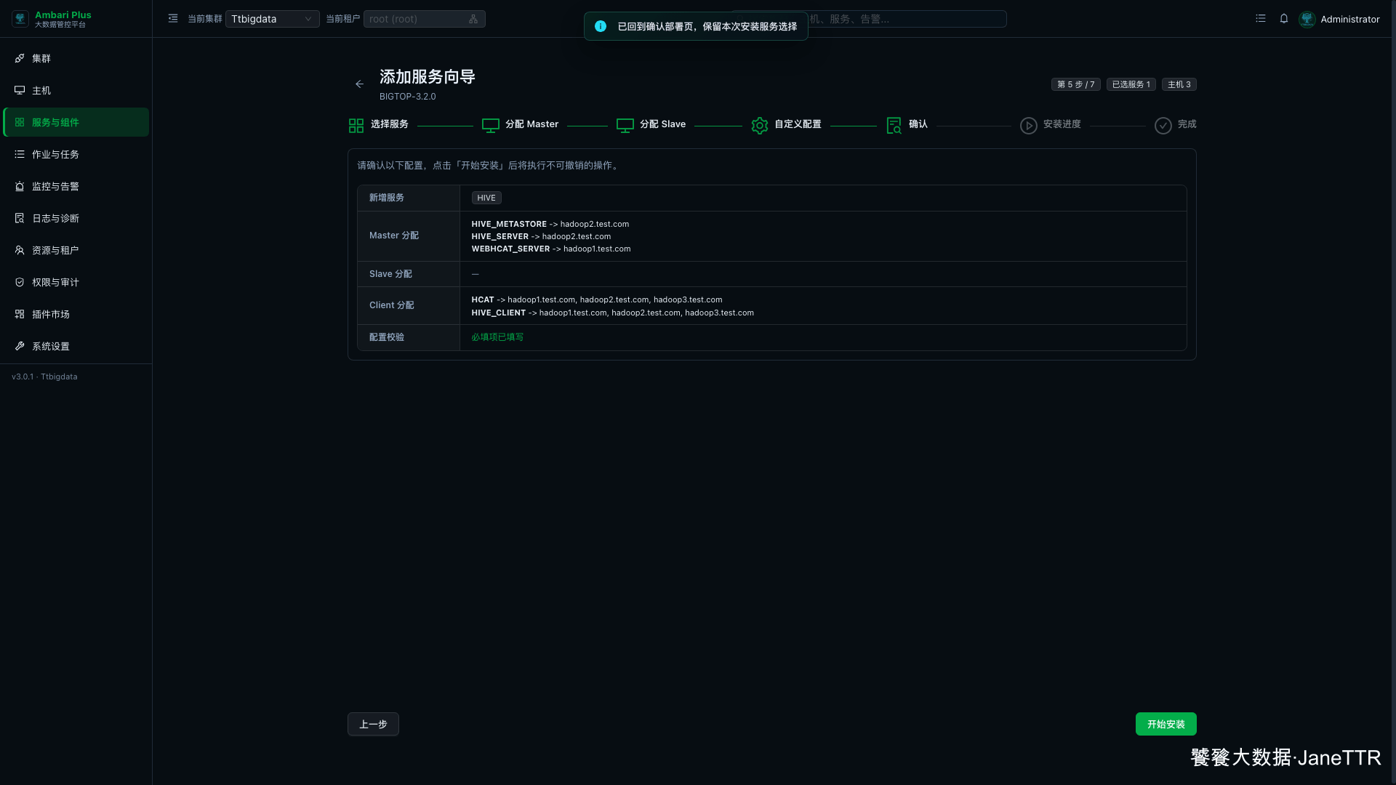The width and height of the screenshot is (1396, 785).
Task: Click the HIVE_METASTORE -> hadoop2.test.com line
Action: click(x=550, y=224)
